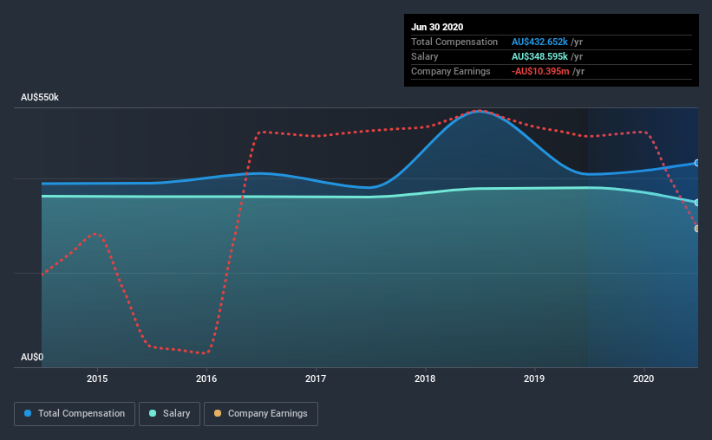The width and height of the screenshot is (712, 440).
Task: Select the 2019 x-axis label
Action: coord(534,379)
